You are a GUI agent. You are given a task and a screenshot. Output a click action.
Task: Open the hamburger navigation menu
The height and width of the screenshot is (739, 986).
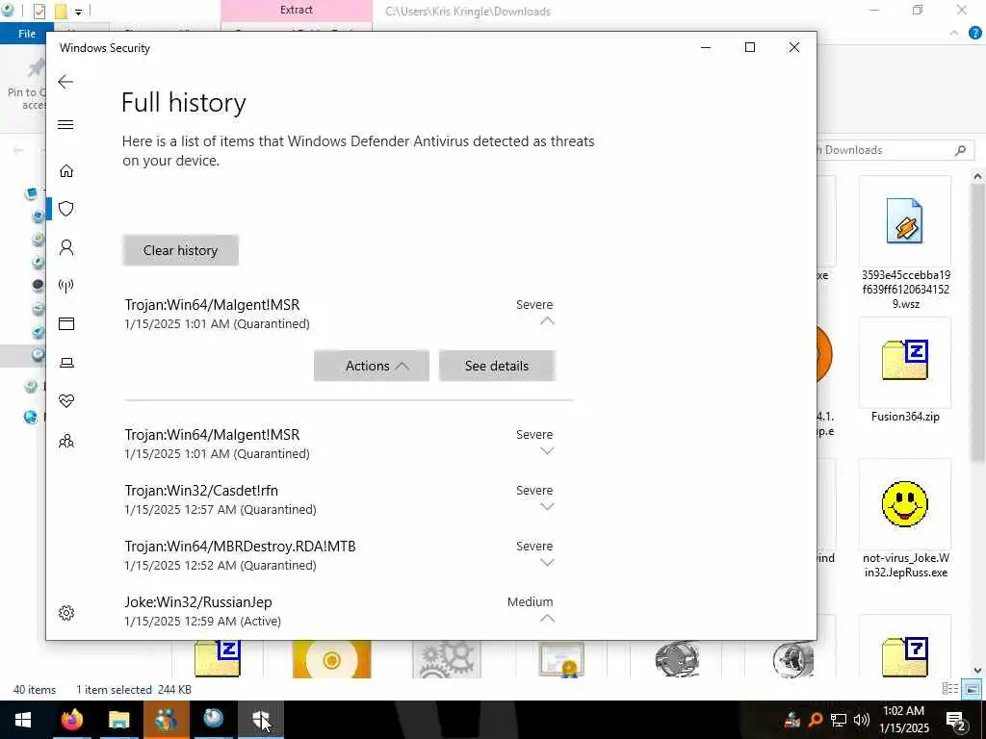coord(65,124)
